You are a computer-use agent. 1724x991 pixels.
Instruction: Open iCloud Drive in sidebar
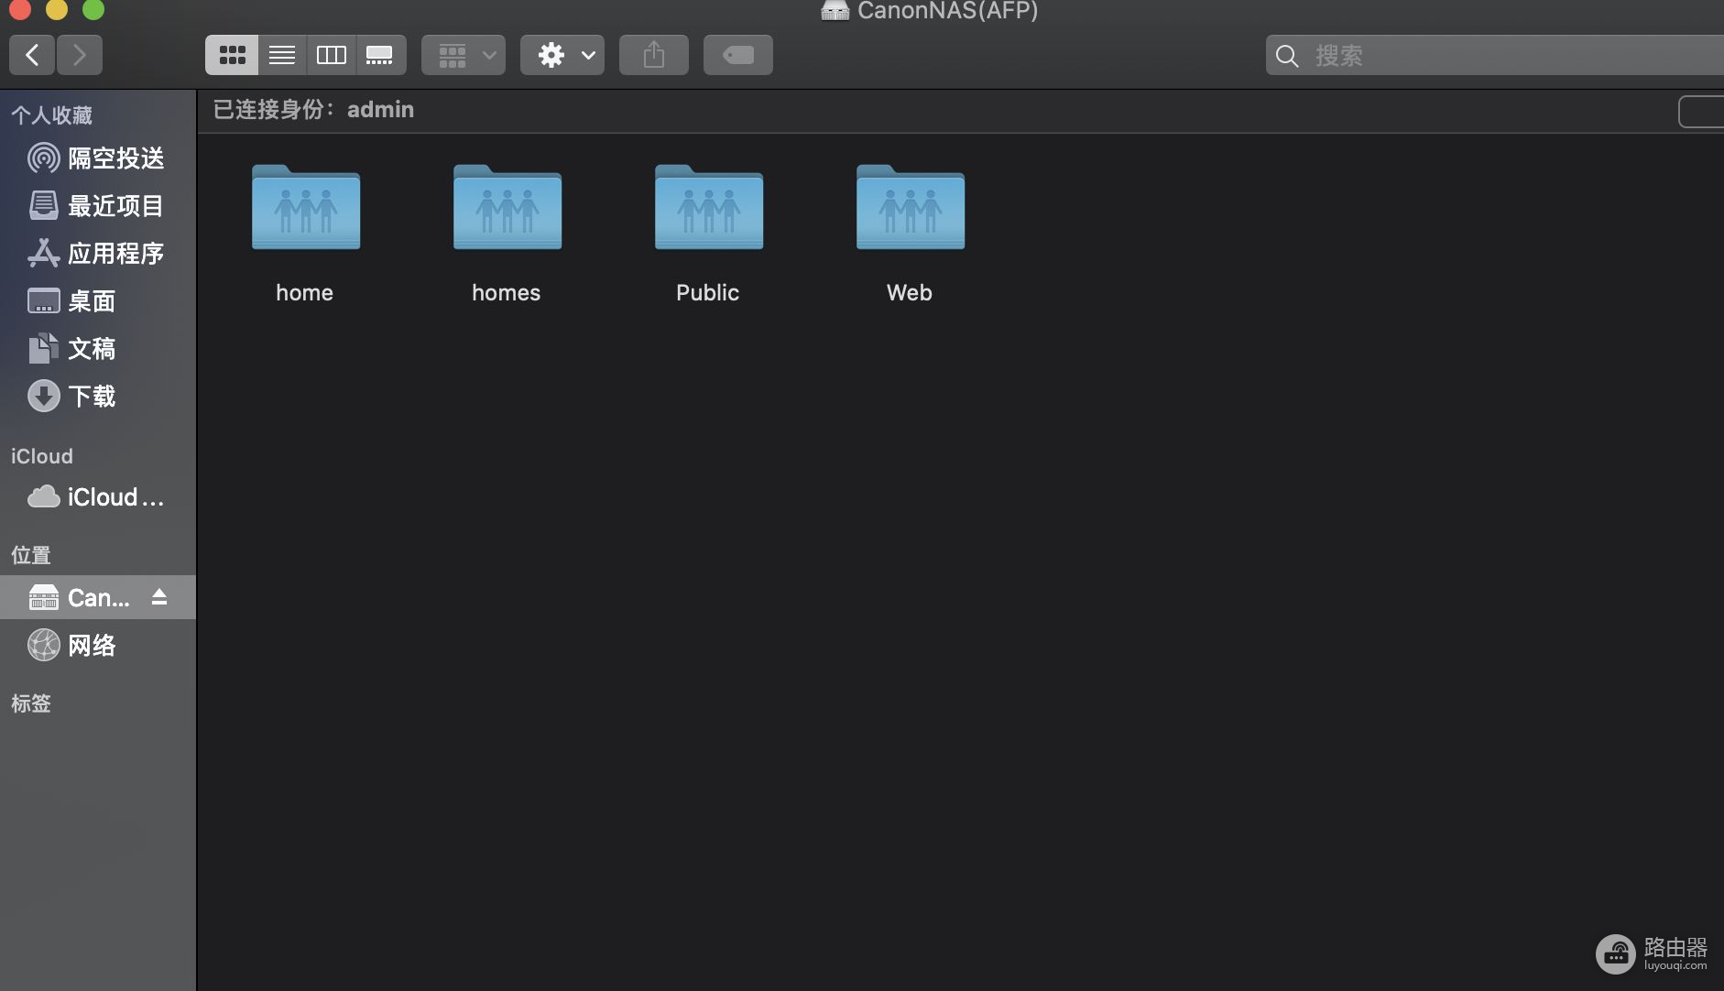[x=98, y=497]
